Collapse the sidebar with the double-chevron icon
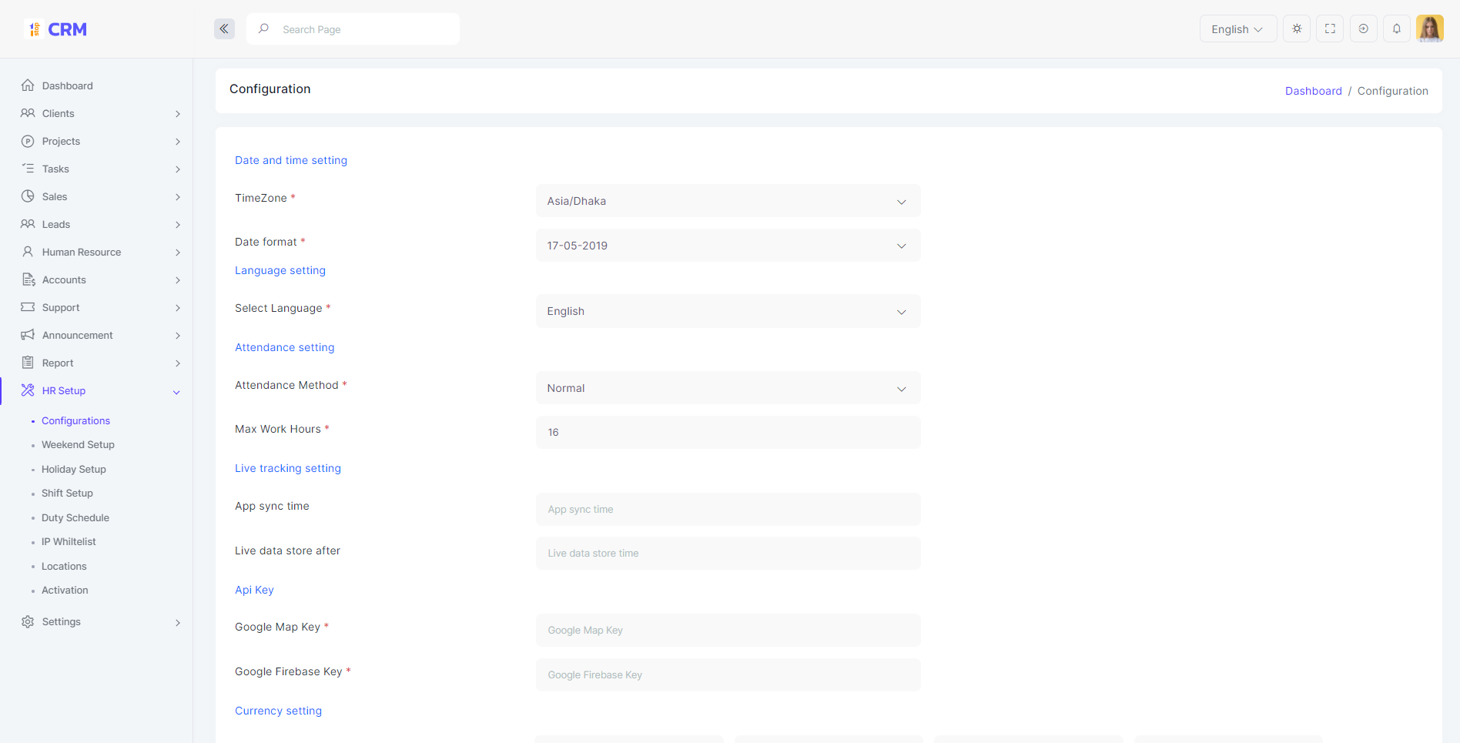 click(224, 29)
